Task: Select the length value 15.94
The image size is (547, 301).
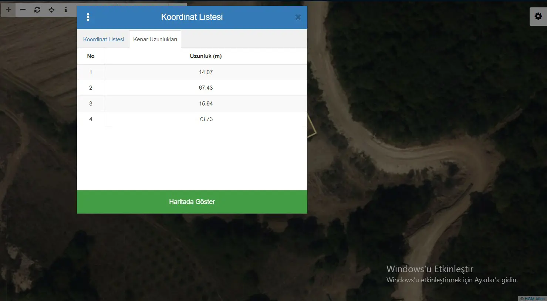Action: tap(206, 104)
